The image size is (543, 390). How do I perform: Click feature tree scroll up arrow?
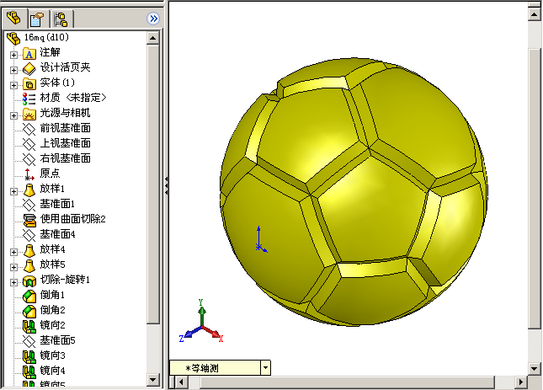pyautogui.click(x=152, y=38)
